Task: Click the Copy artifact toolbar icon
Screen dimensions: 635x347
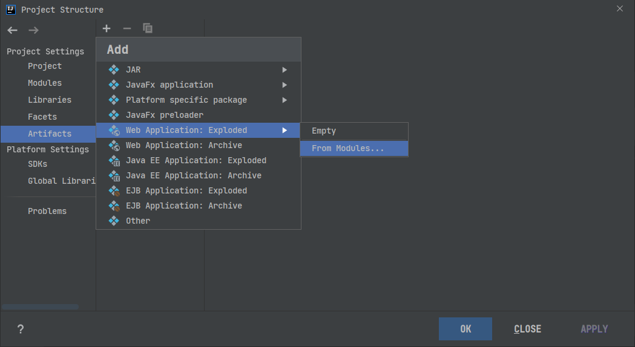Action: [148, 28]
